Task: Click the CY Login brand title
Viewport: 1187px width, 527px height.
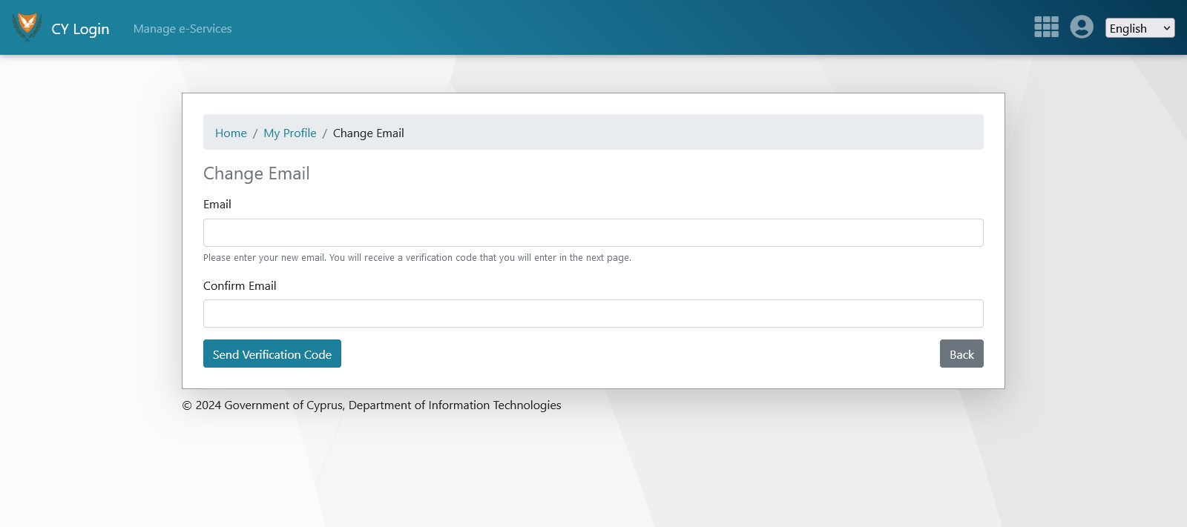Action: 80,29
